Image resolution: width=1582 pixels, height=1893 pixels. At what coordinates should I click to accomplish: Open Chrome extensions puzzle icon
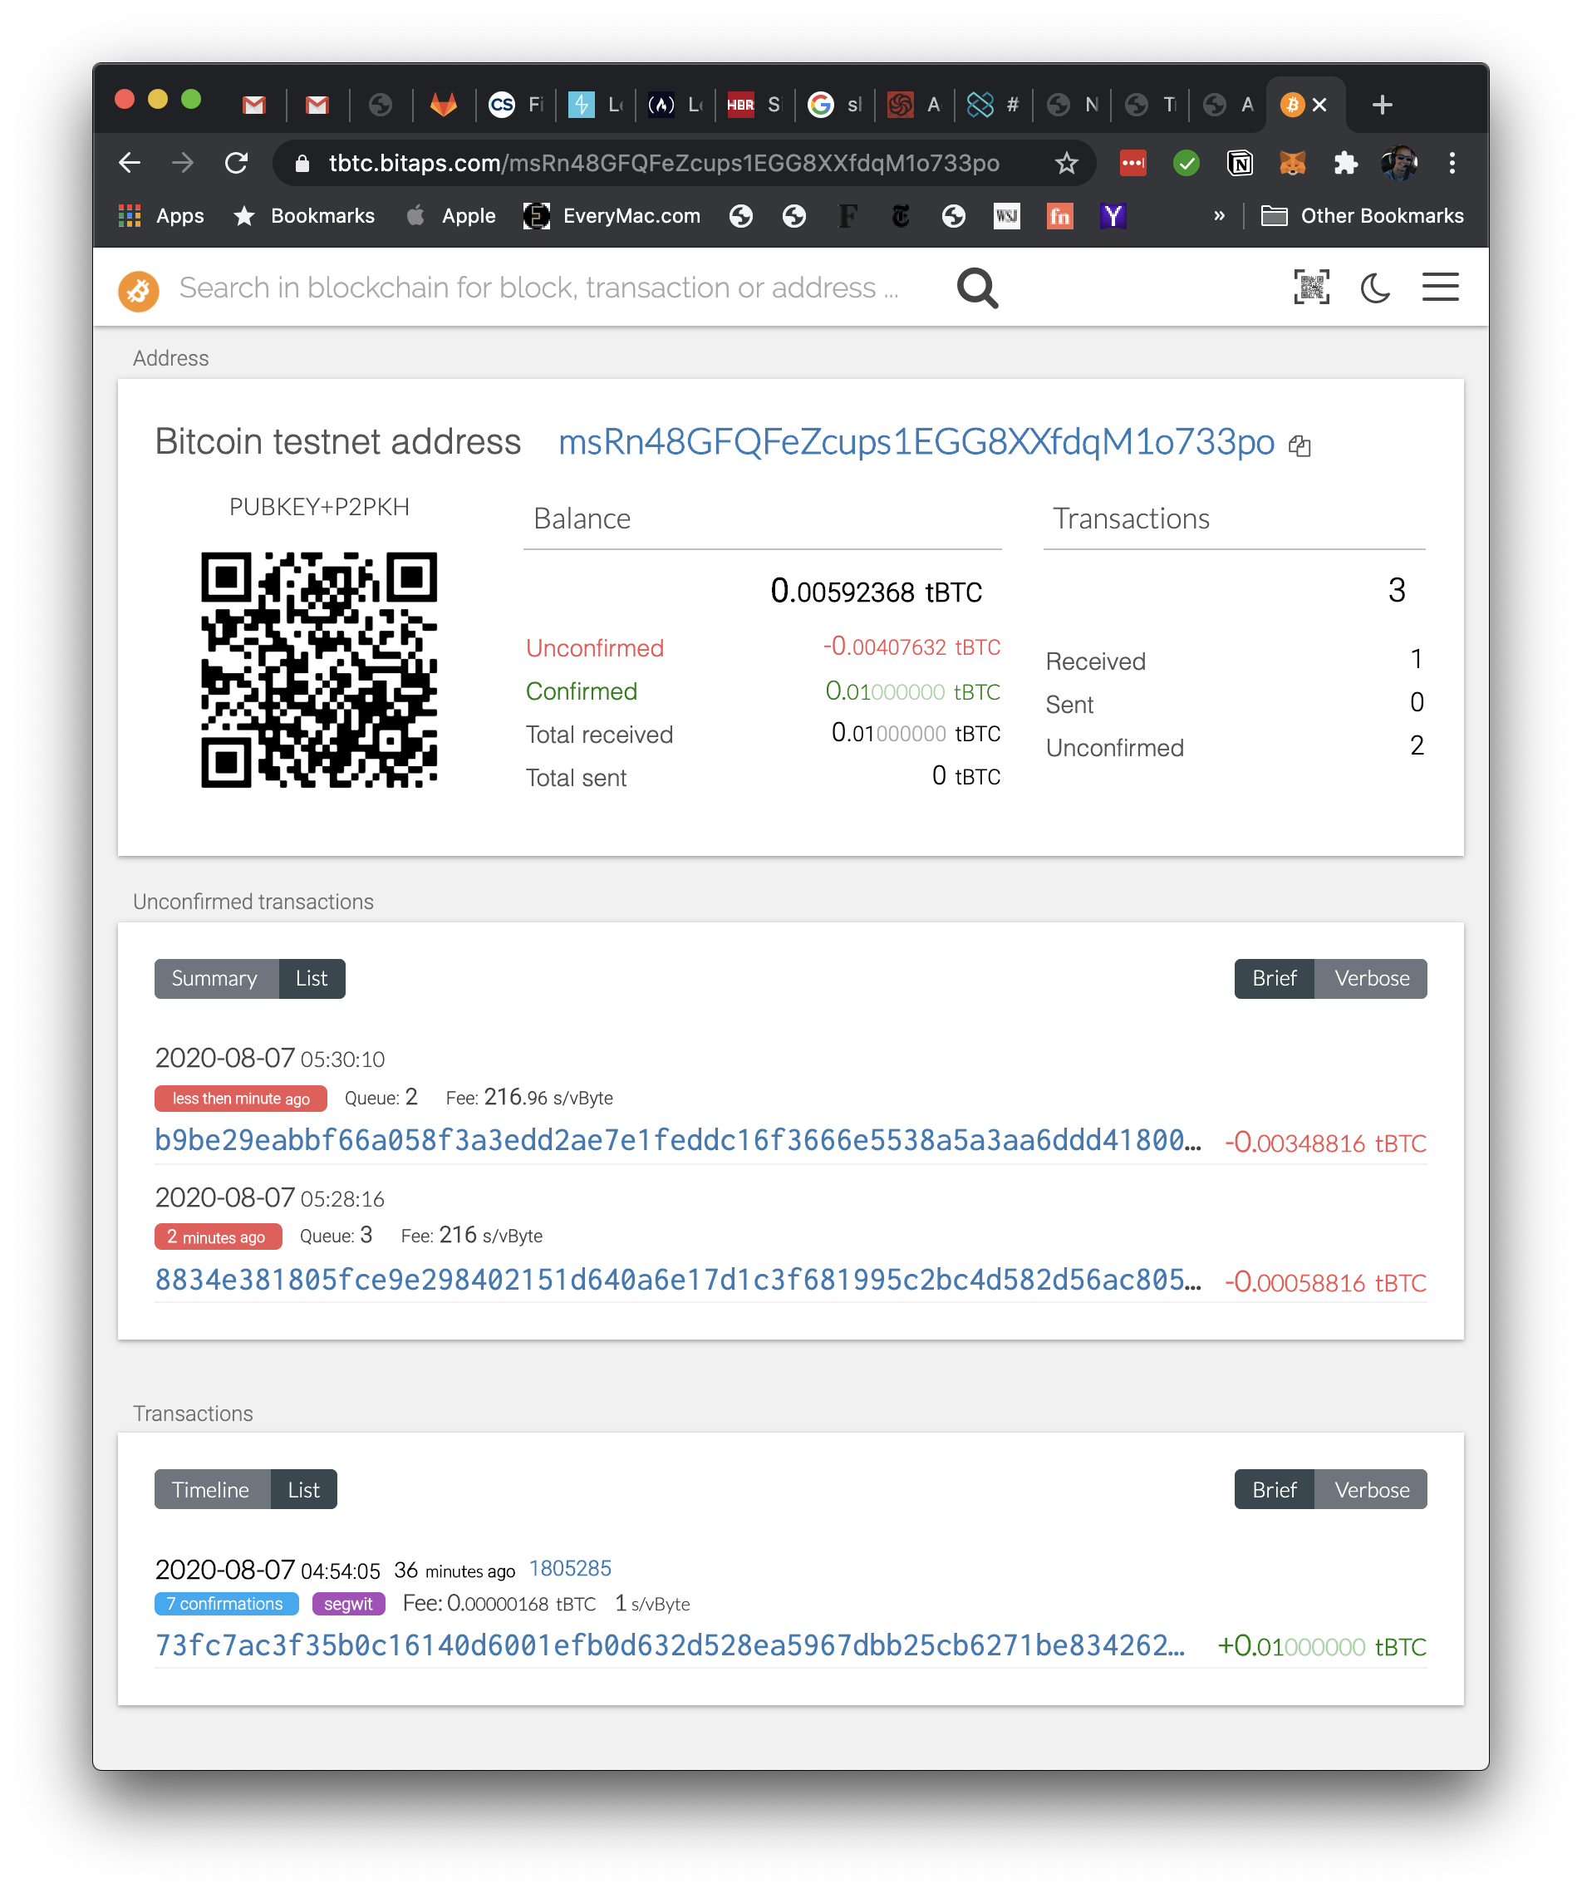[1345, 163]
